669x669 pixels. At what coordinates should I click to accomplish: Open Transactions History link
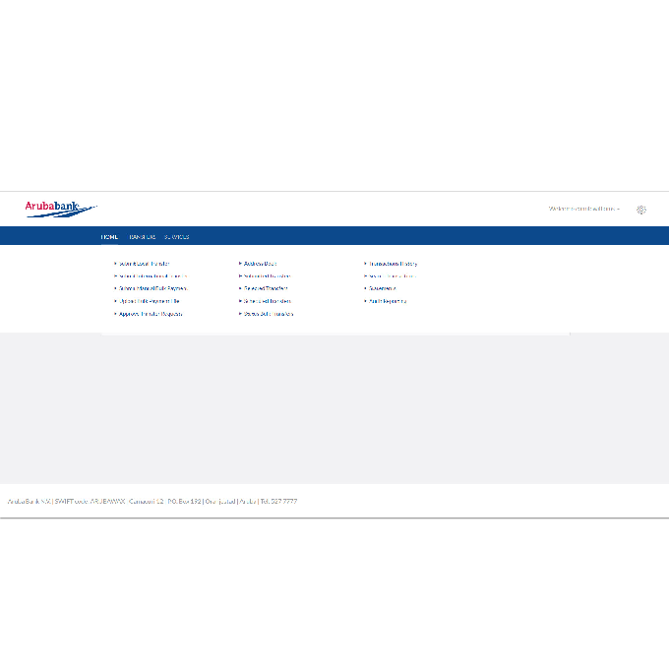pyautogui.click(x=393, y=264)
